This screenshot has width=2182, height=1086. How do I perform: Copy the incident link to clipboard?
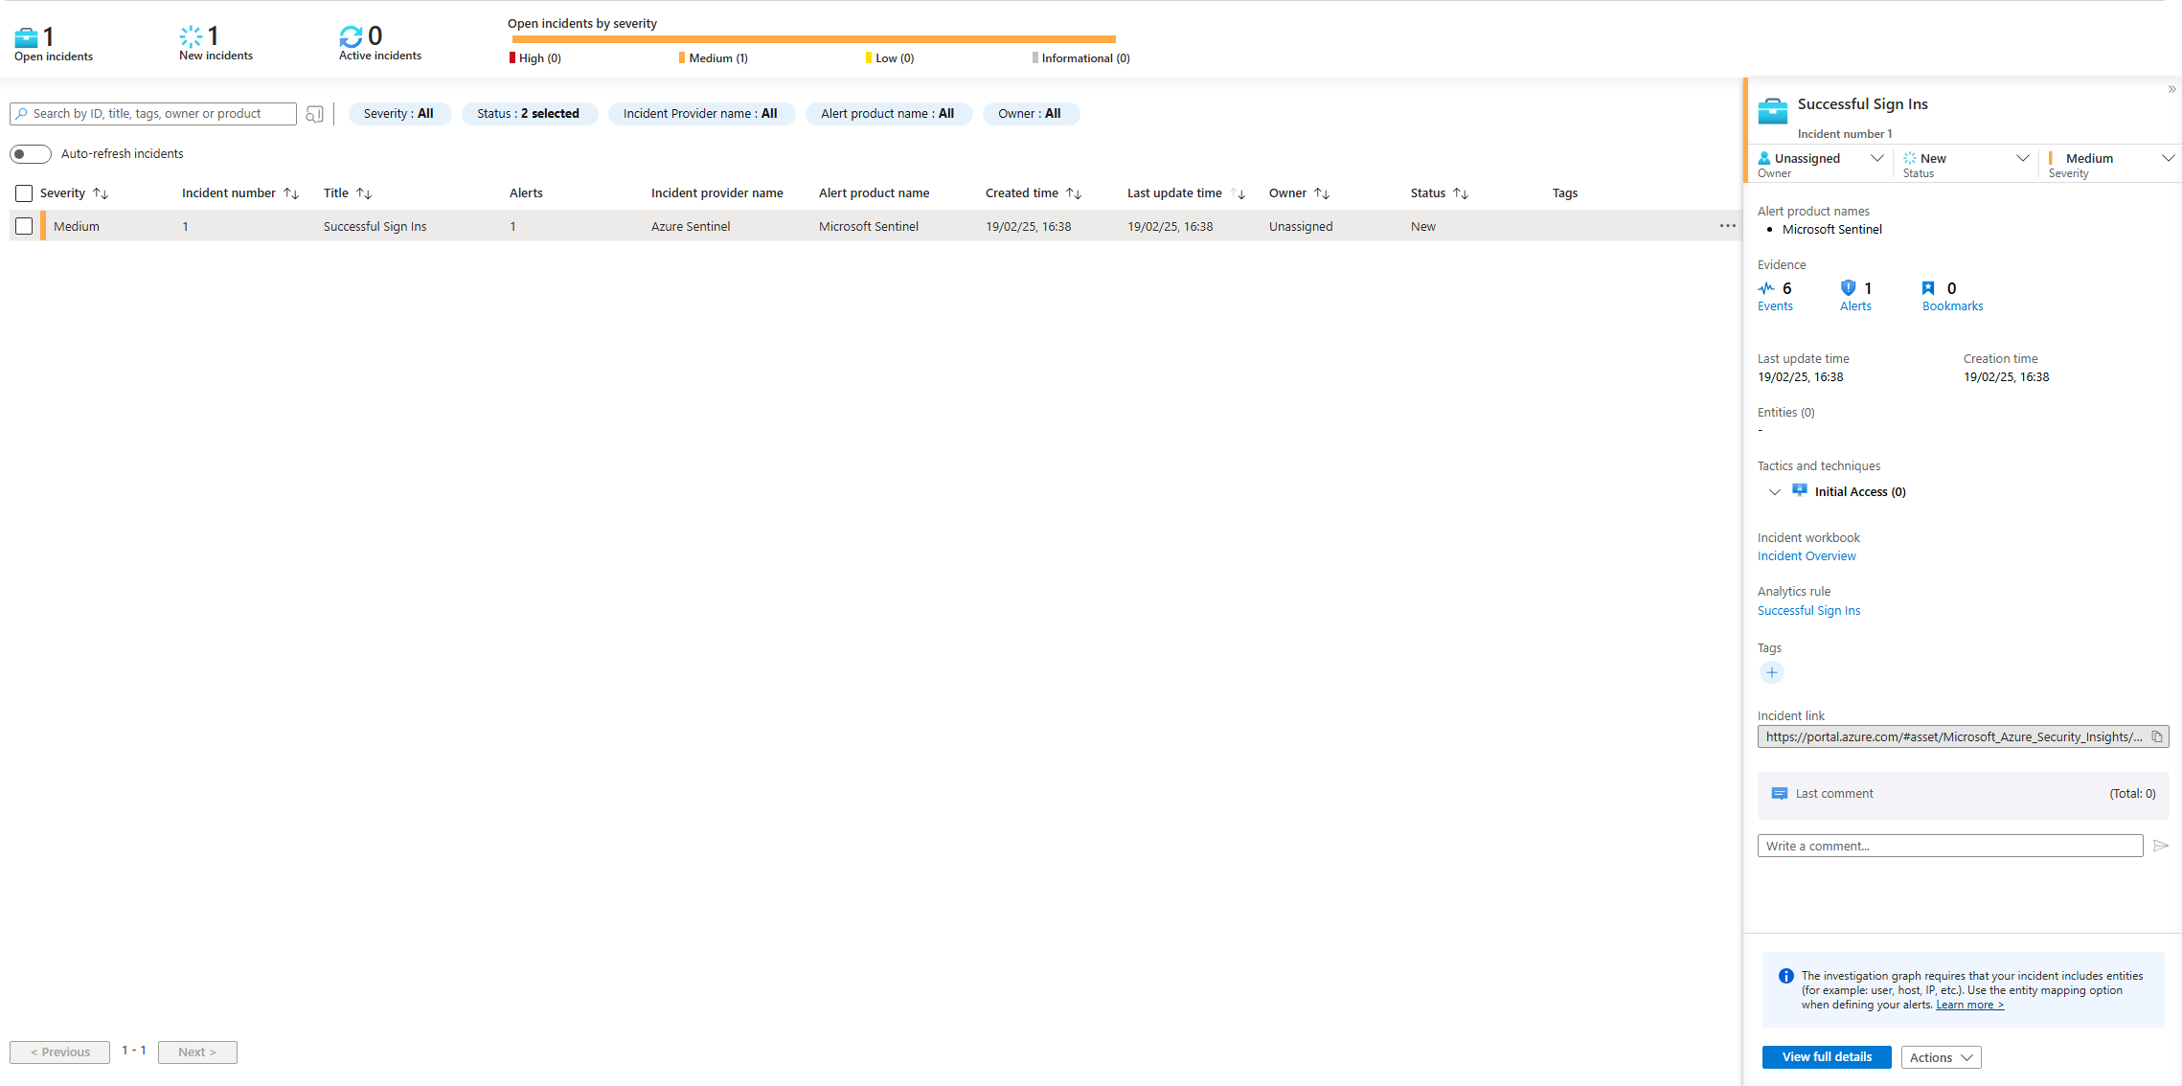click(2157, 736)
